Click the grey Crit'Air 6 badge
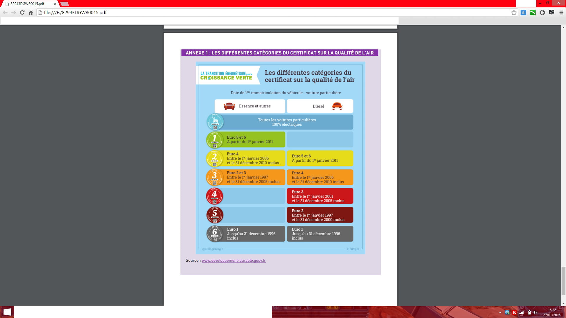The image size is (566, 318). (215, 233)
